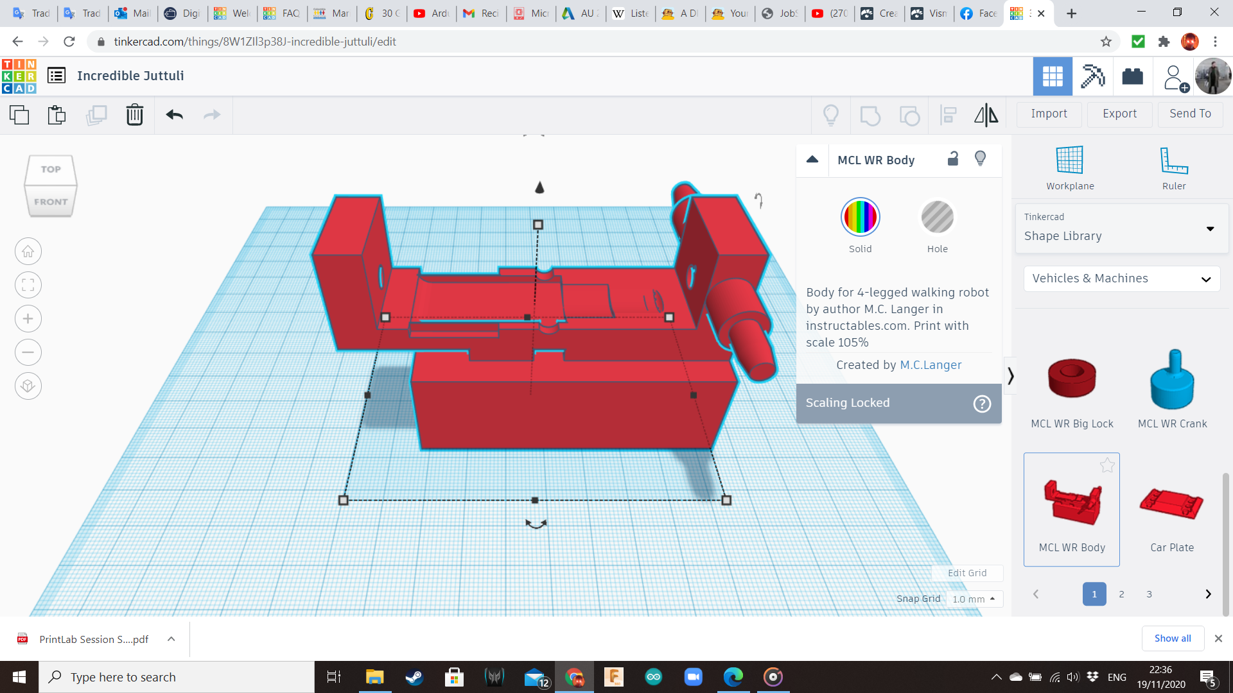This screenshot has height=693, width=1233.
Task: Switch to orthographic perspective view toggle
Action: coord(28,386)
